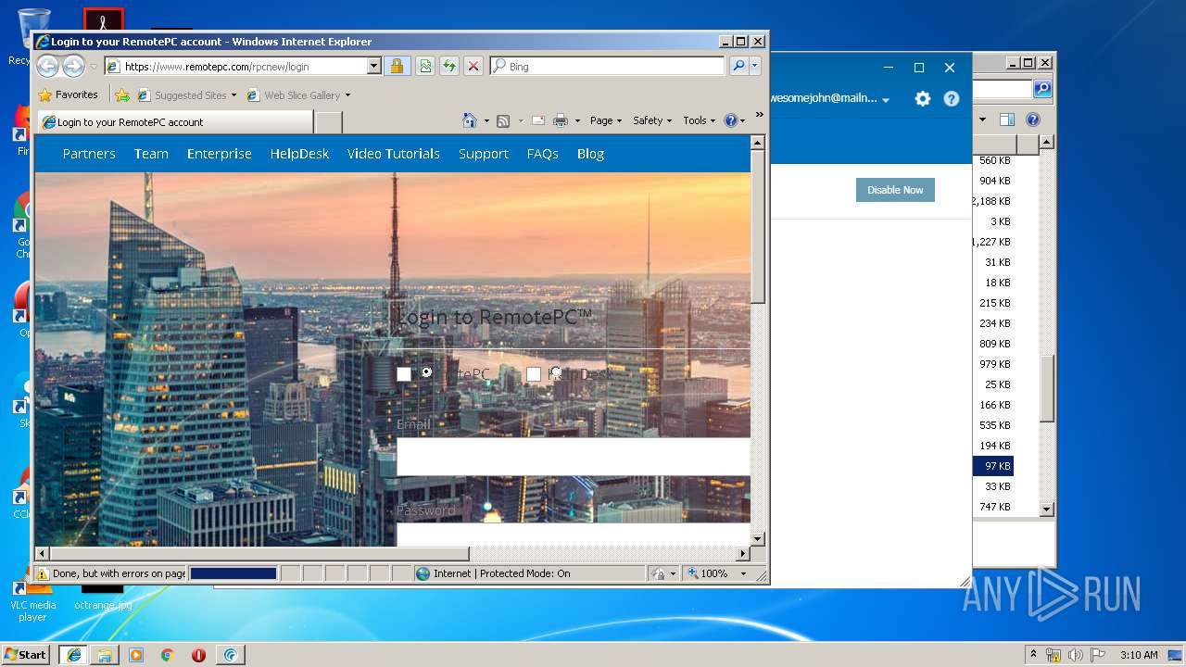The height and width of the screenshot is (667, 1186).
Task: Click search button in Explorer window
Action: pyautogui.click(x=1042, y=89)
